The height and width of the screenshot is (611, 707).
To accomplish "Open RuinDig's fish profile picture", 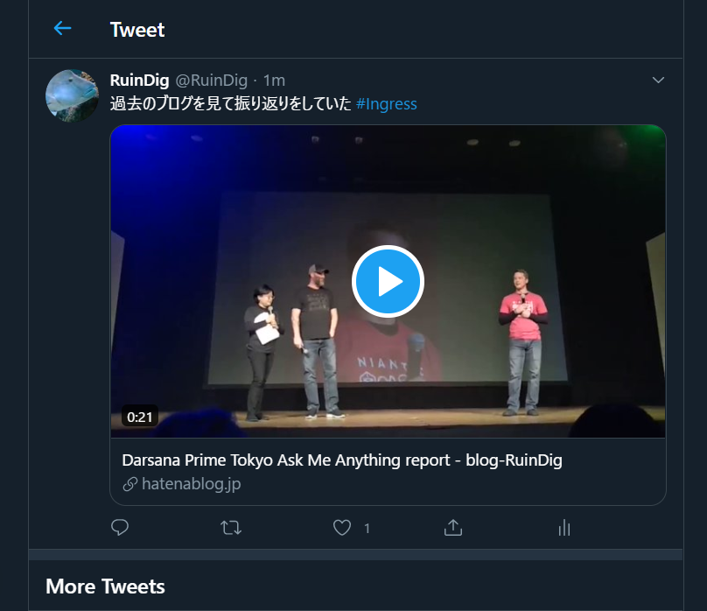I will (x=72, y=95).
